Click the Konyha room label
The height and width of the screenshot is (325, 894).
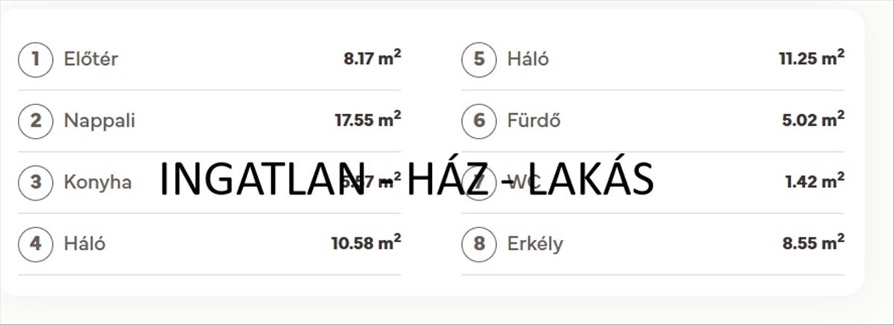[x=98, y=182]
